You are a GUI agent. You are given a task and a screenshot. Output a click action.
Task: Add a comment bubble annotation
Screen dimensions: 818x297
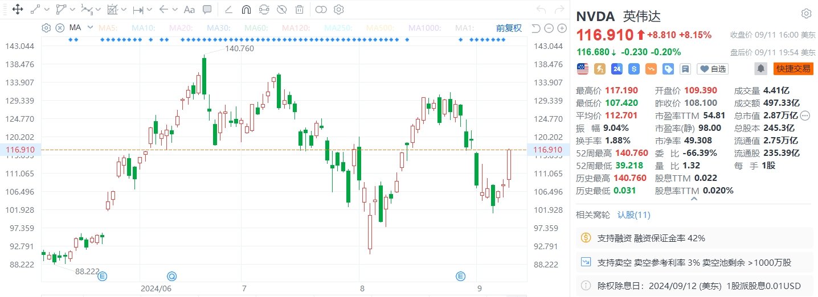coord(207,9)
